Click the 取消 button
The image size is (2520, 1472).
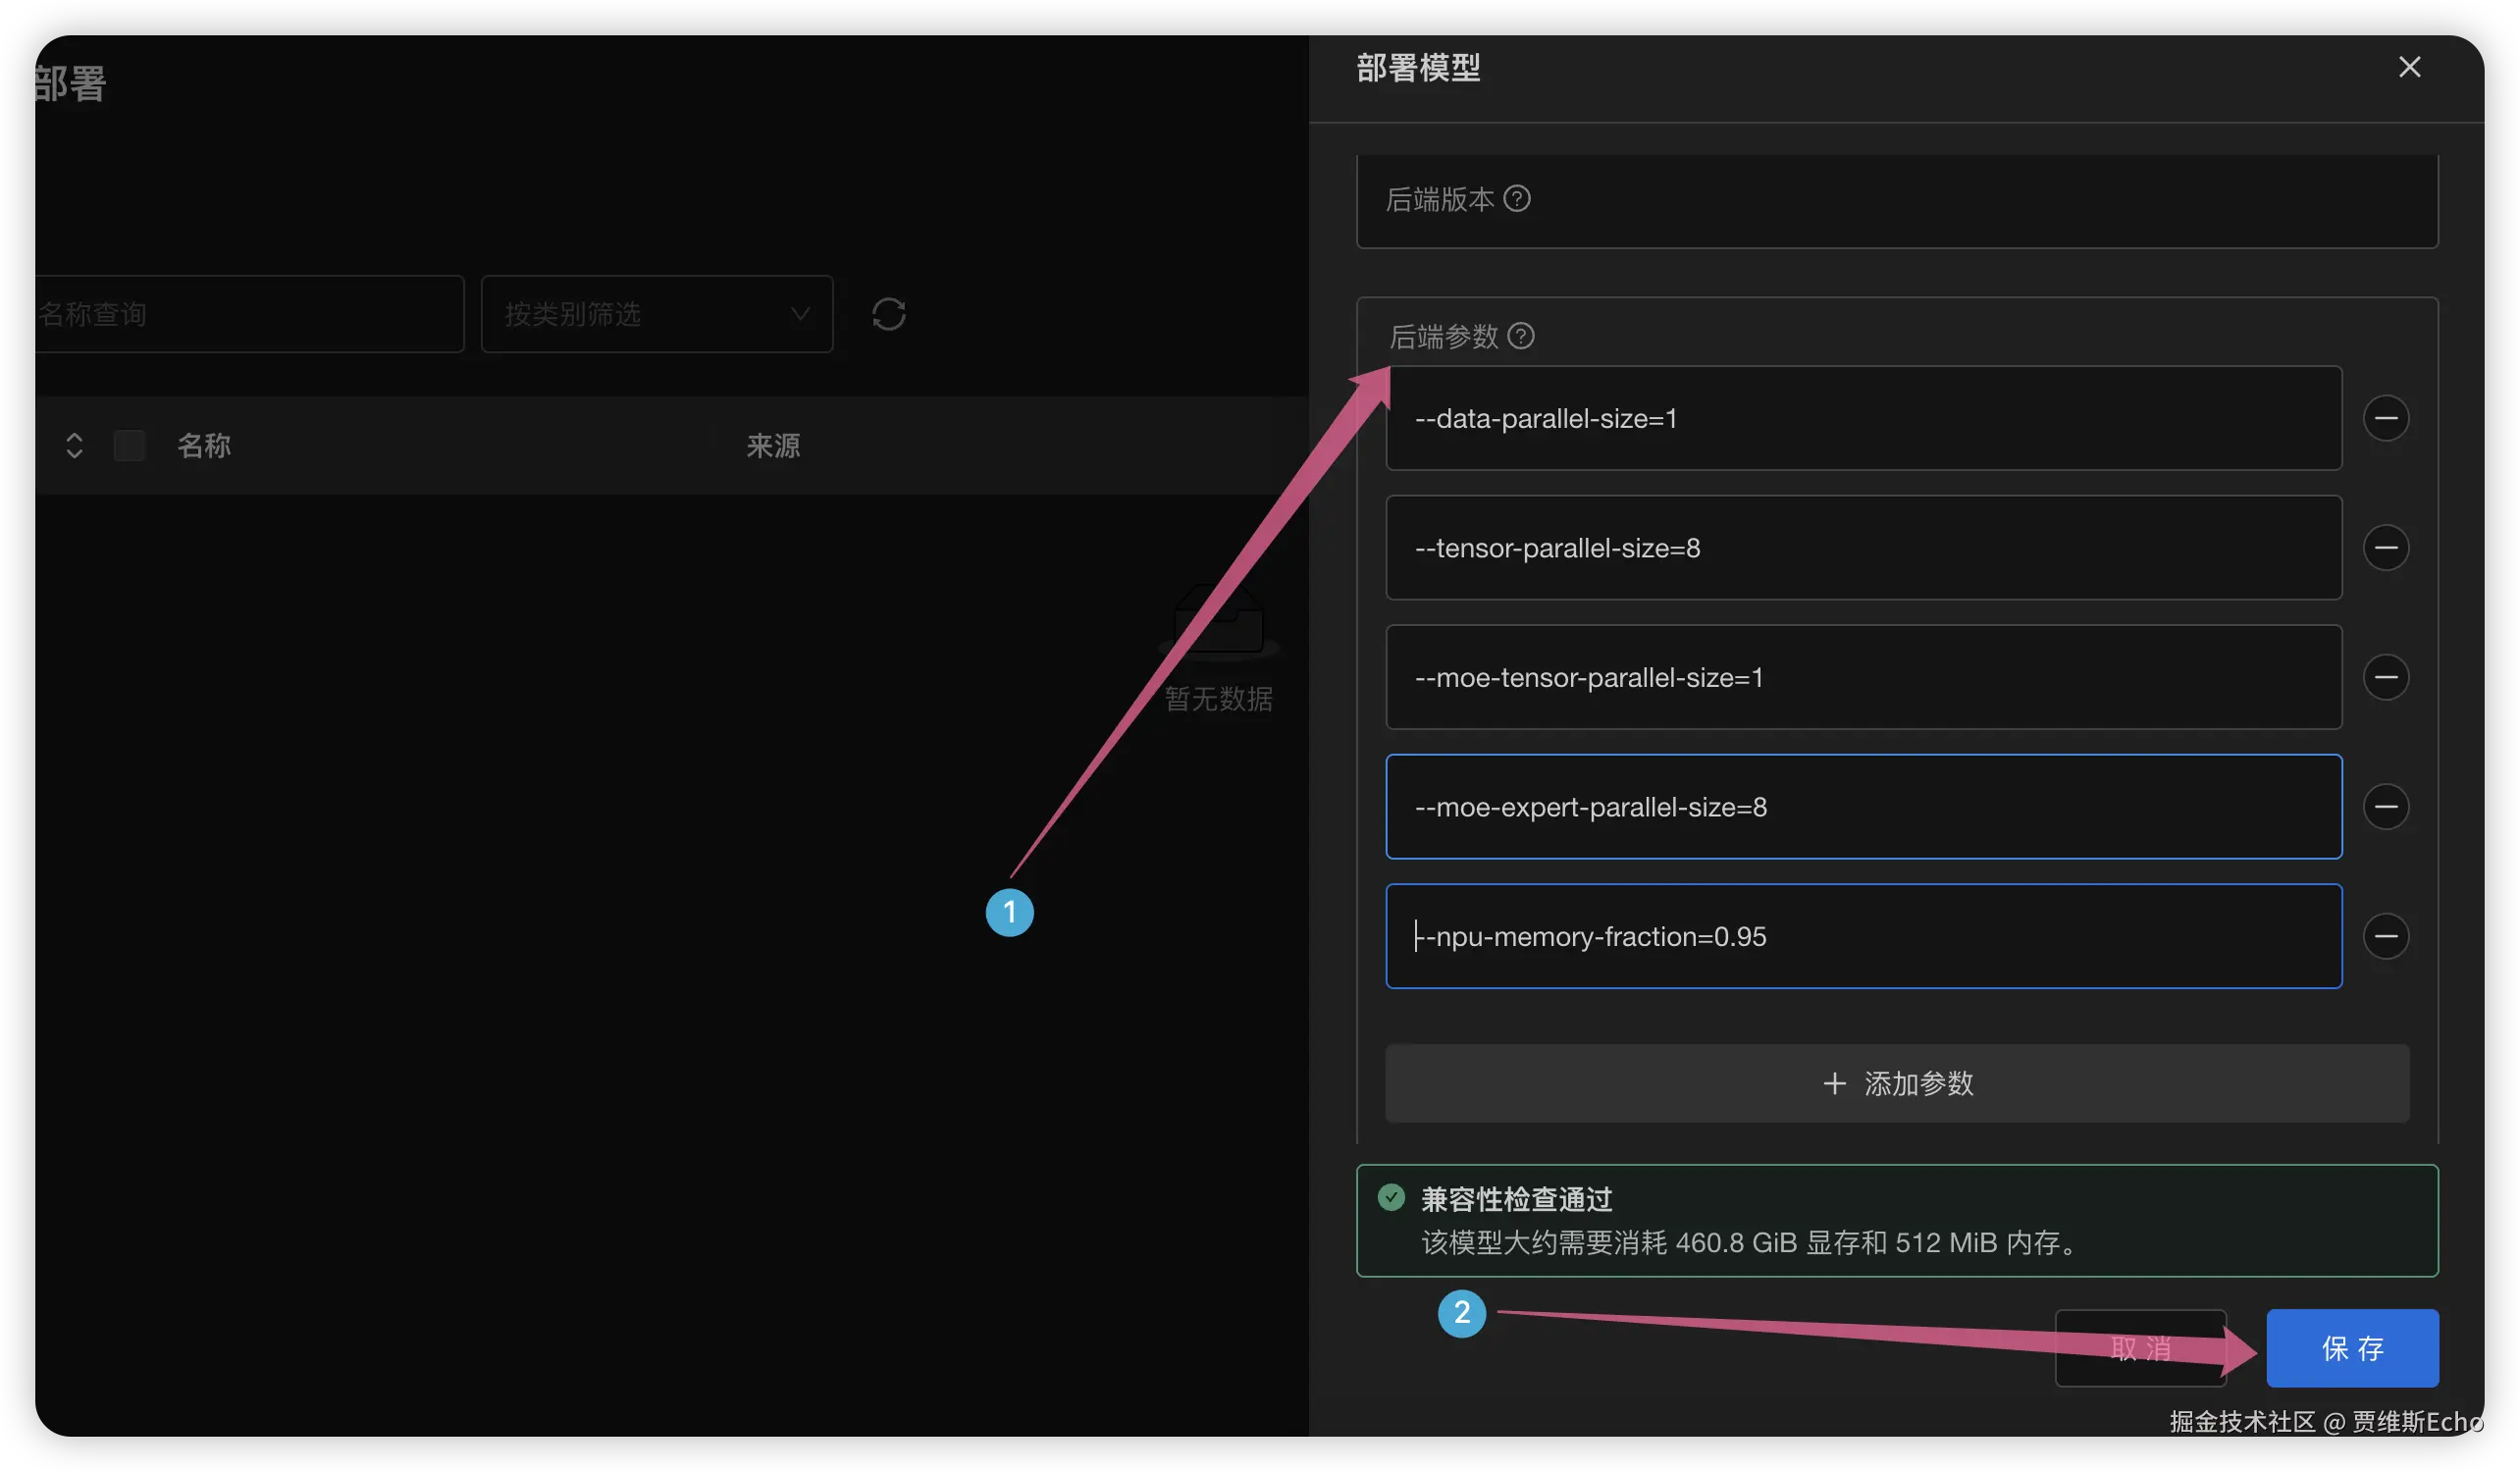click(x=2139, y=1348)
